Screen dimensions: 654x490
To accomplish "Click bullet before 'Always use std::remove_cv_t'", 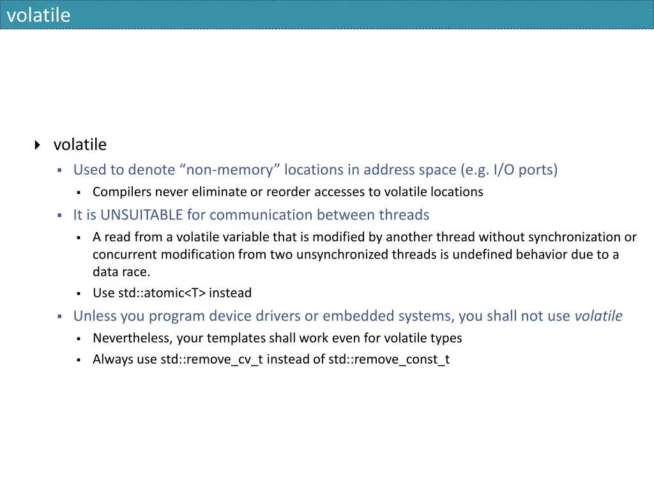I will pos(79,360).
